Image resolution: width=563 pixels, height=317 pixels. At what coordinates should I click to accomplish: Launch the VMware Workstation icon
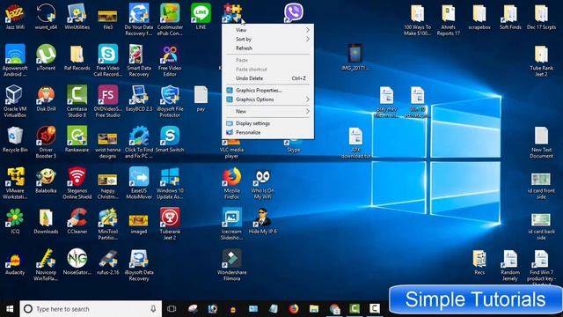click(15, 183)
